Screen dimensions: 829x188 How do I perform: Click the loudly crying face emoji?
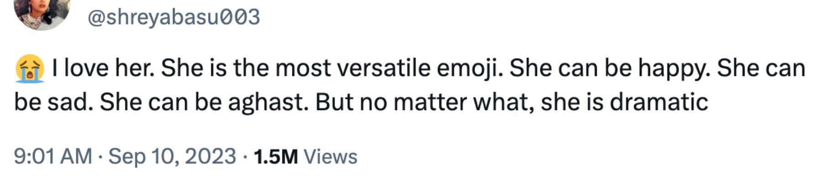coord(30,68)
